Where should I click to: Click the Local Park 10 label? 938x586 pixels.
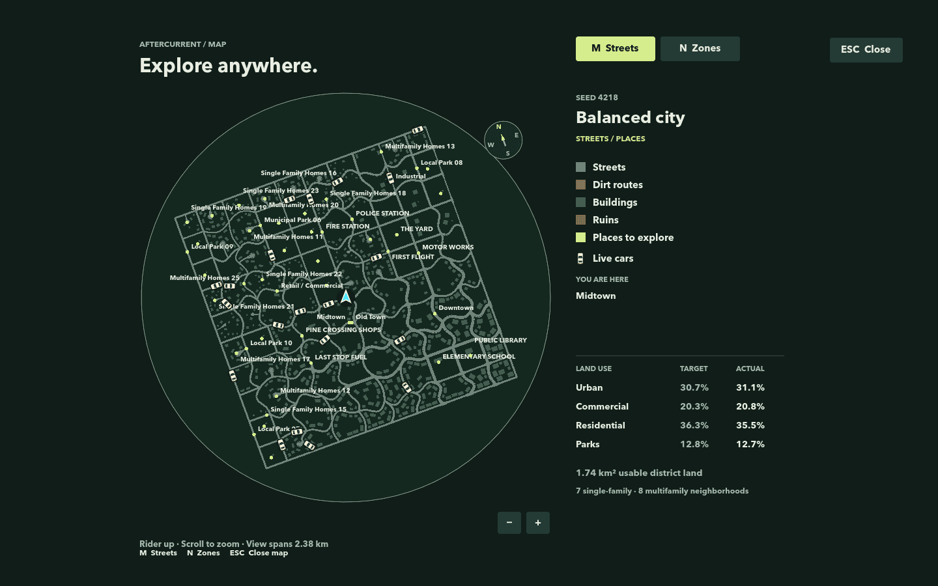[x=271, y=343]
